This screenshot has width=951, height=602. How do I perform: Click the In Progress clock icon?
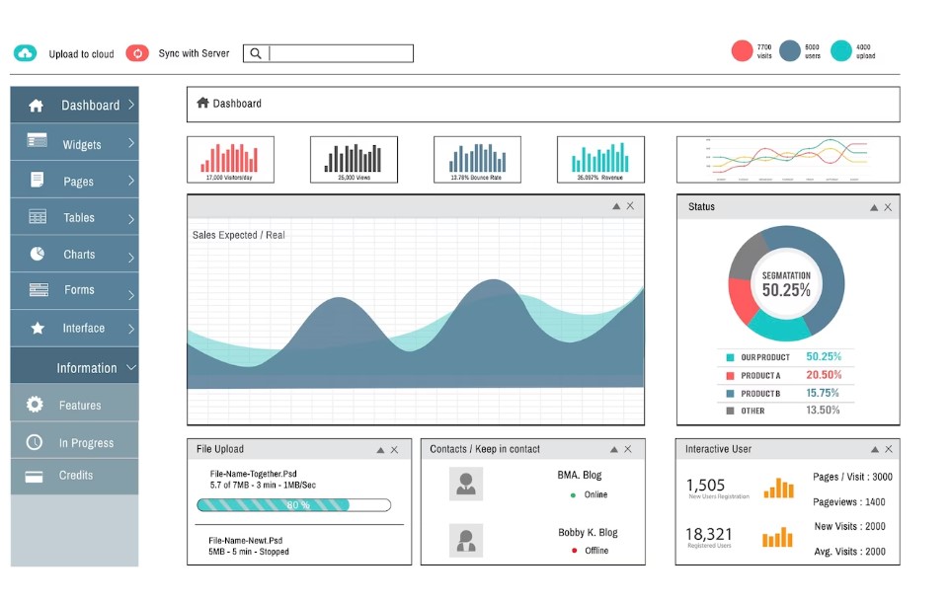click(x=35, y=442)
